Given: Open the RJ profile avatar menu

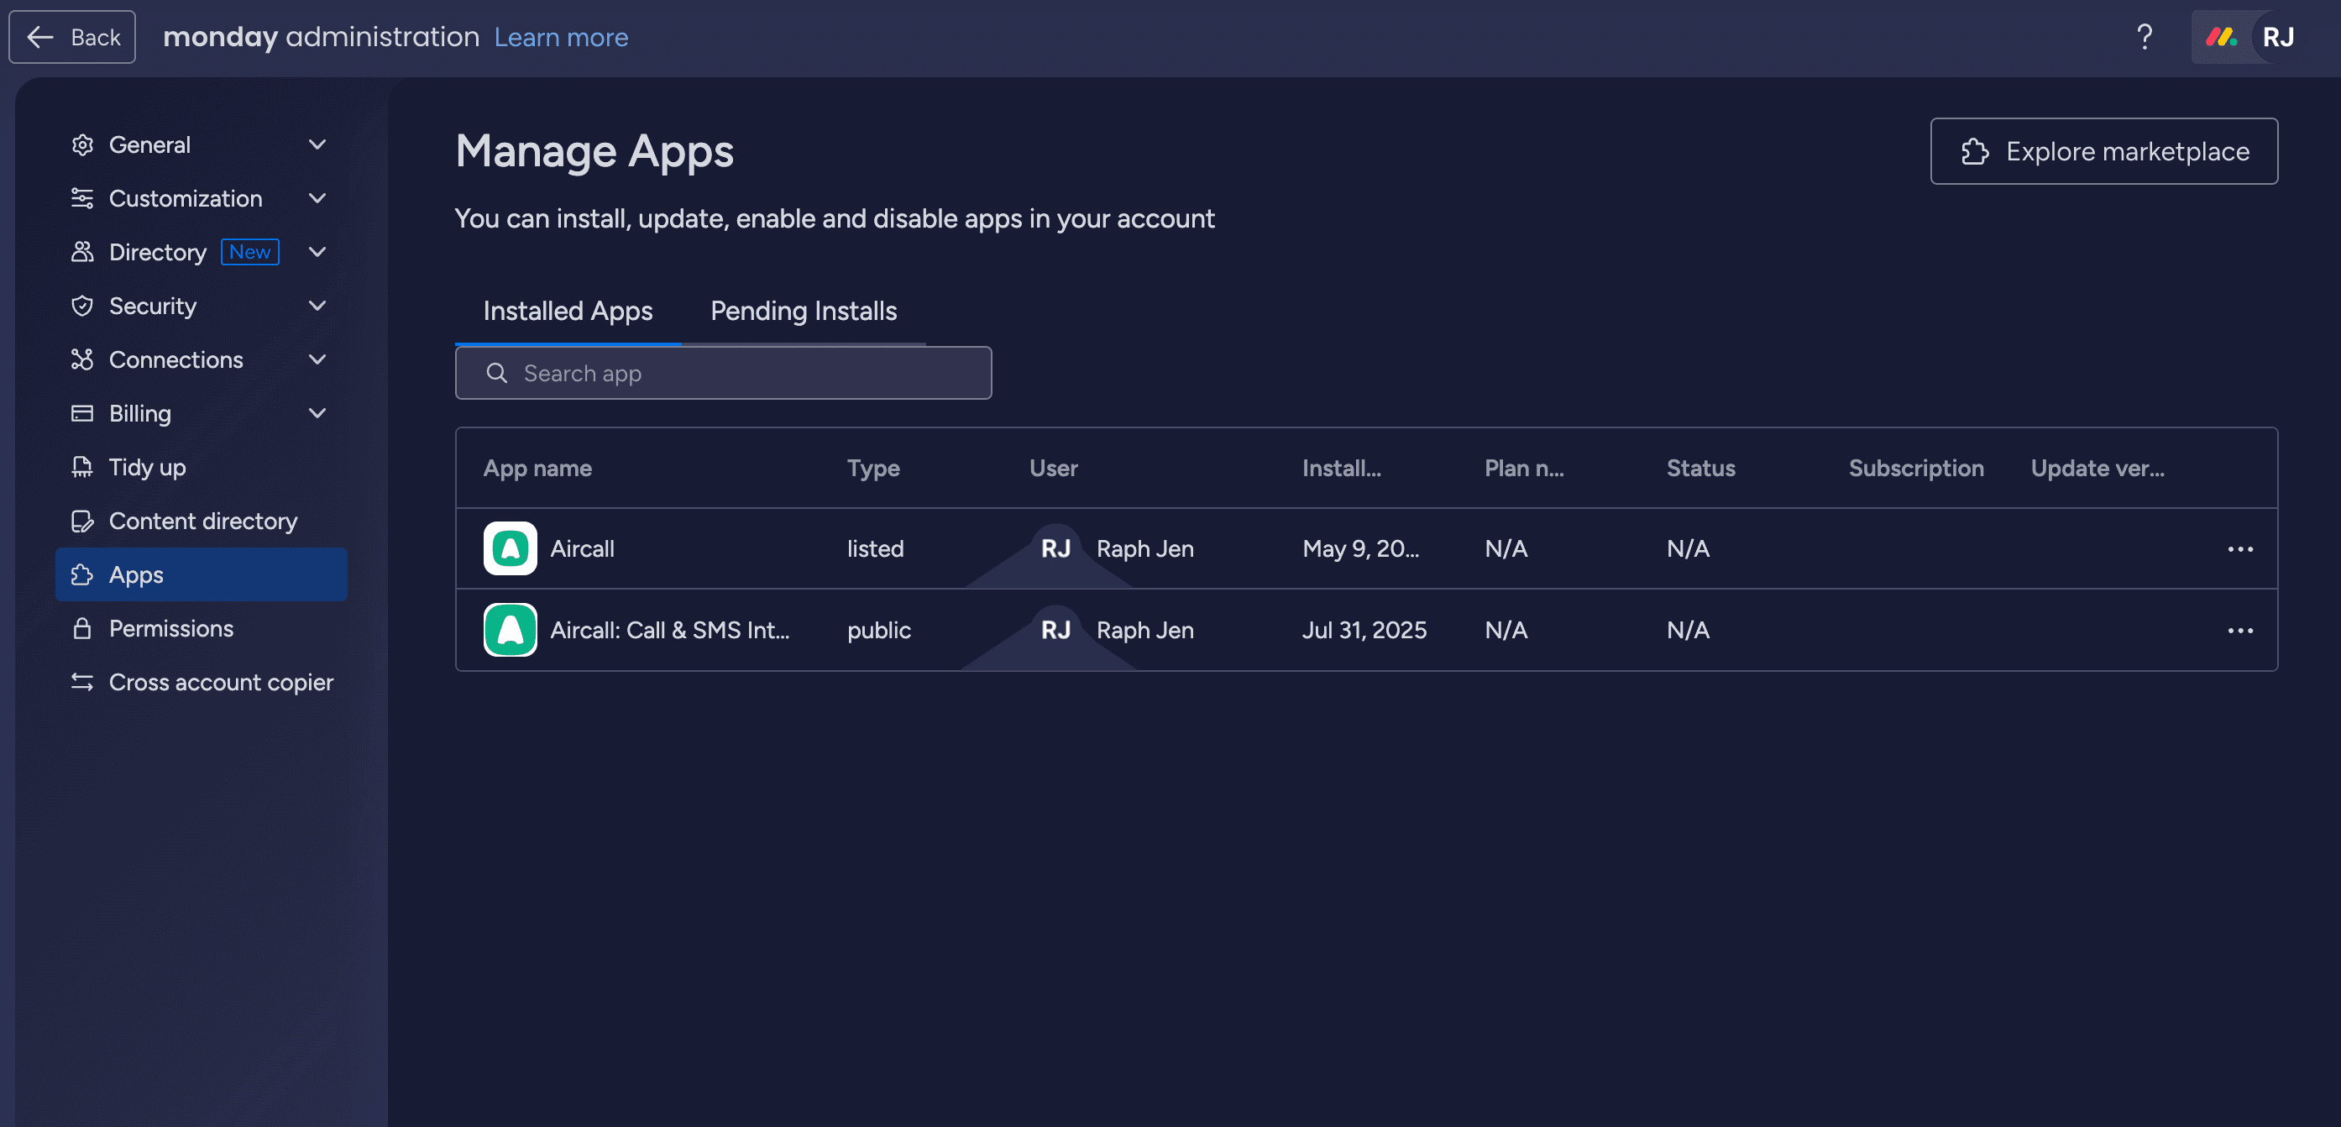Looking at the screenshot, I should 2277,37.
